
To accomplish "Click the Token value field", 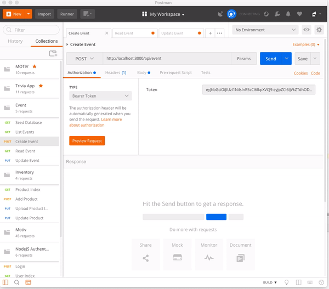I will point(258,89).
